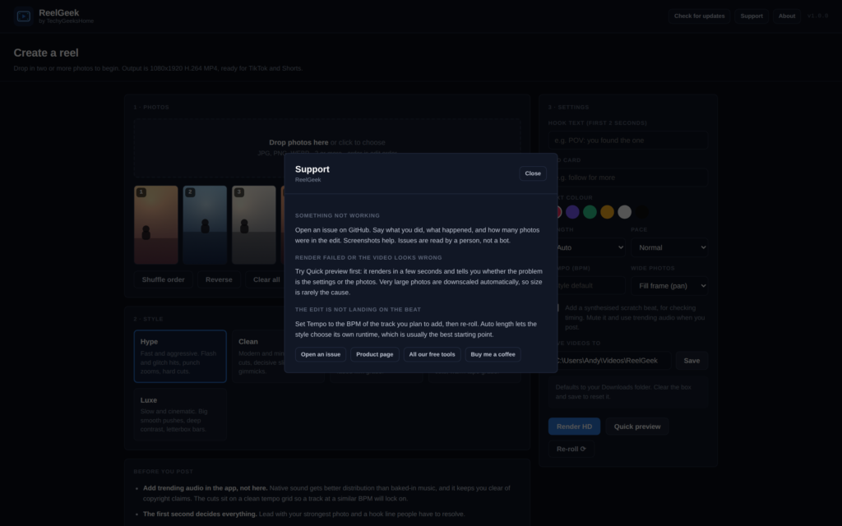Click the v1.0.0 version label
The width and height of the screenshot is (842, 526).
[818, 16]
